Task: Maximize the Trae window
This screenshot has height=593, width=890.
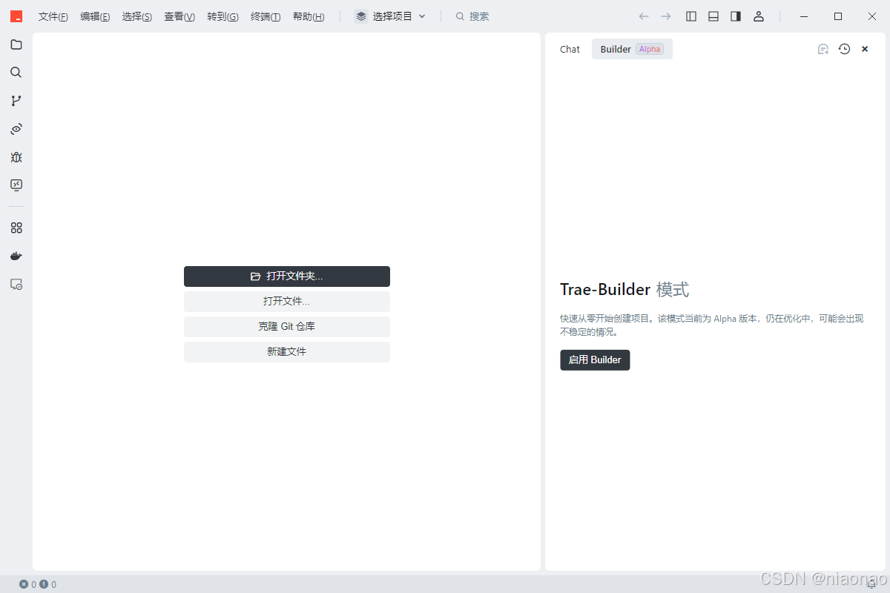Action: pos(838,16)
